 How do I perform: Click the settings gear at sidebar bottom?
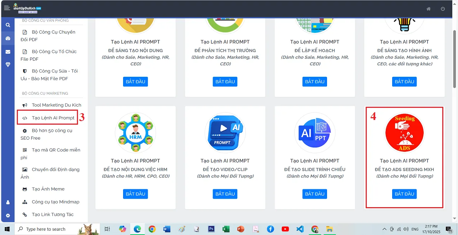(8, 215)
